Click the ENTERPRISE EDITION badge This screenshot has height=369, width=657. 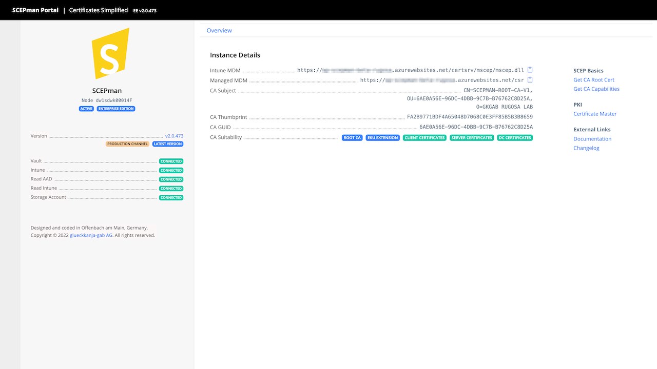tap(116, 109)
